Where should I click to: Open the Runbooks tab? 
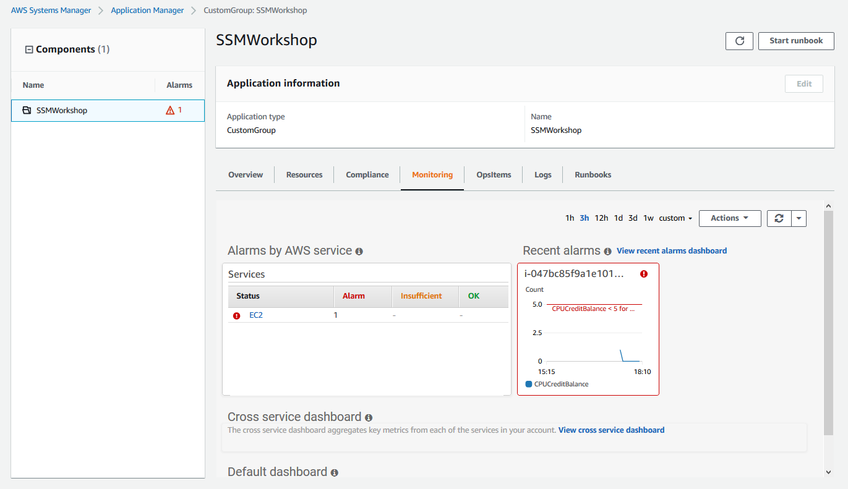click(x=593, y=175)
